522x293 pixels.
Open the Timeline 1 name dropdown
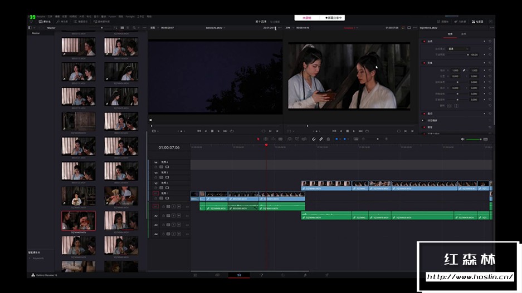pos(350,27)
